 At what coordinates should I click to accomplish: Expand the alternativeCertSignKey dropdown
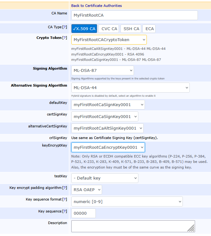[107, 128]
